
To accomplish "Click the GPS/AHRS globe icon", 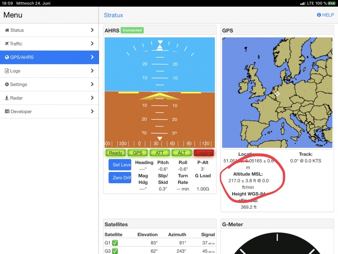I will [7, 57].
